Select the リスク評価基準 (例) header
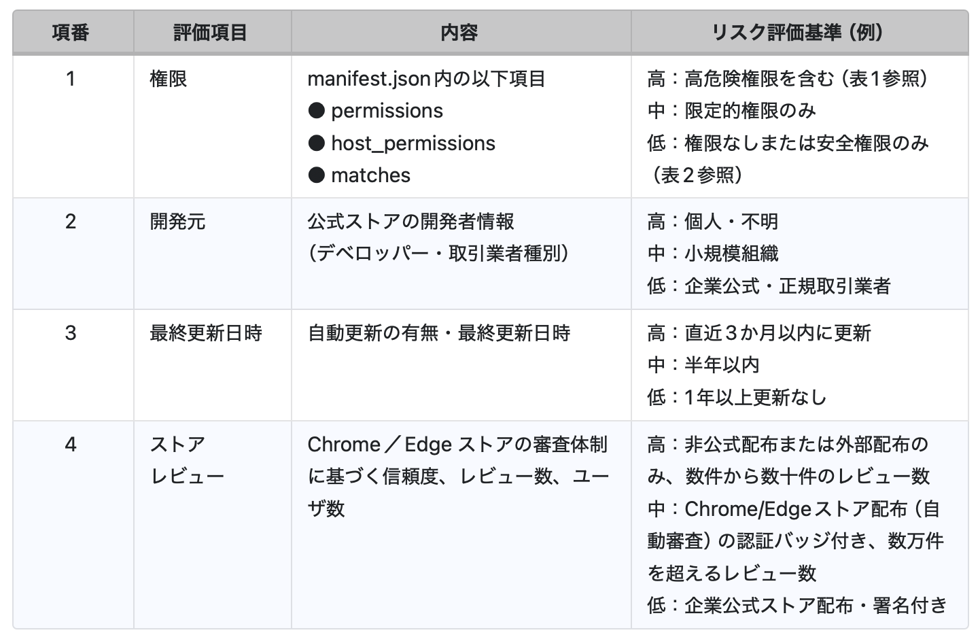This screenshot has width=980, height=639. tap(797, 33)
